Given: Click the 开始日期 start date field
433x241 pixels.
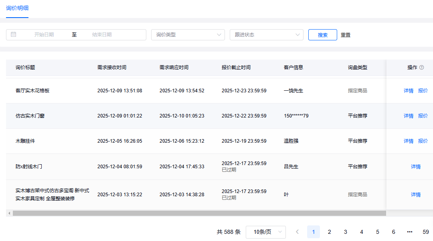Looking at the screenshot, I should [x=44, y=35].
